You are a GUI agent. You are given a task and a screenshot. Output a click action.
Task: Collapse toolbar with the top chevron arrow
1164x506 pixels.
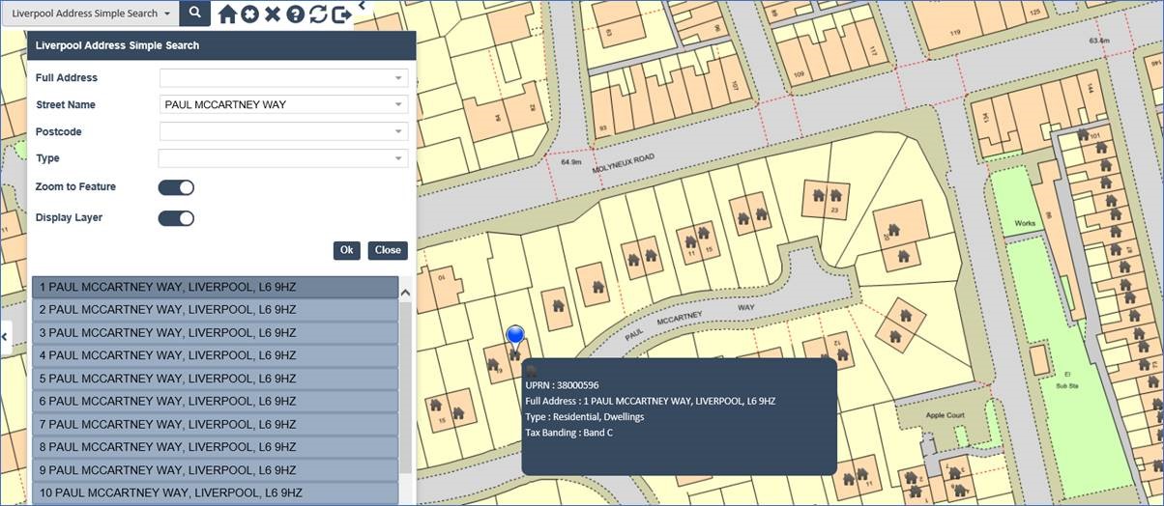pos(362,6)
